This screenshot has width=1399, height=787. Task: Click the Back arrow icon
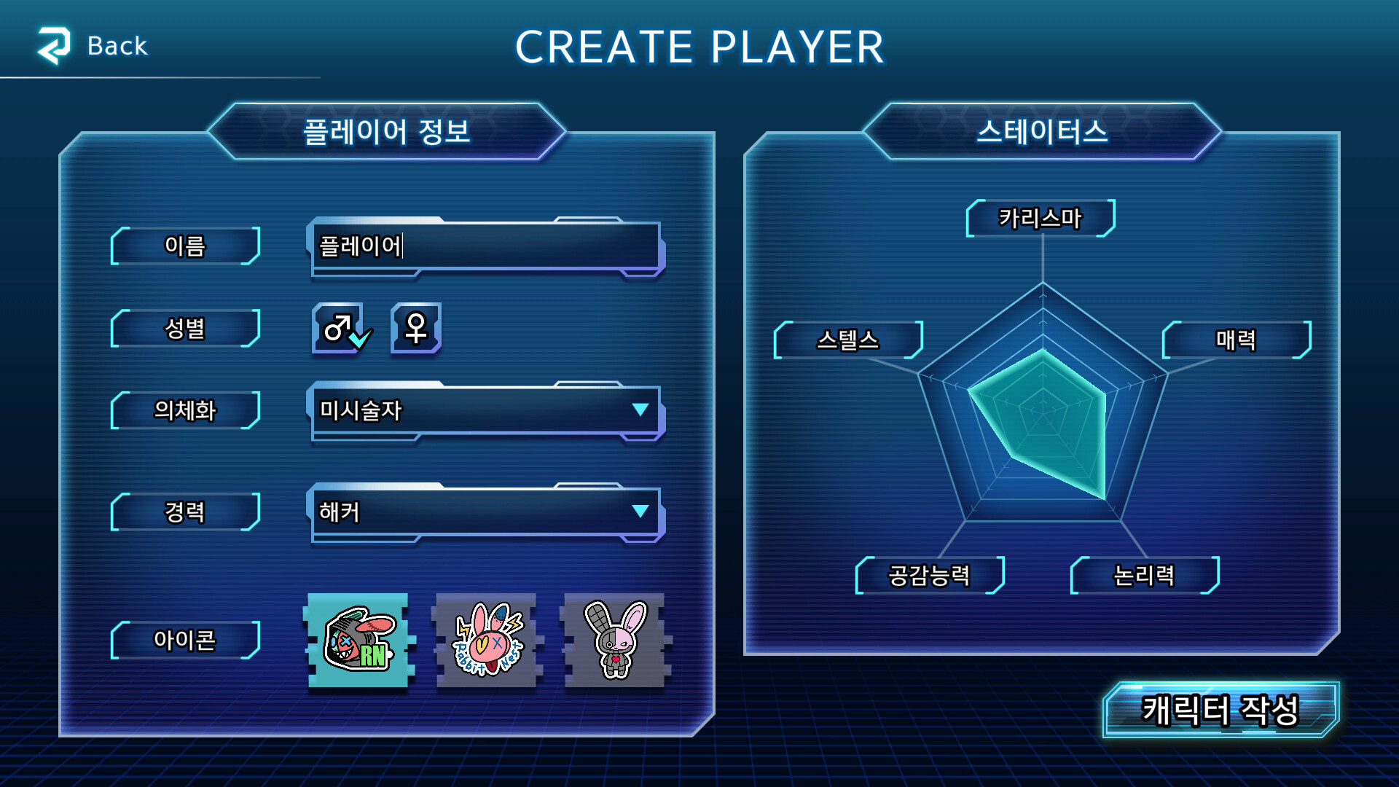tap(54, 45)
